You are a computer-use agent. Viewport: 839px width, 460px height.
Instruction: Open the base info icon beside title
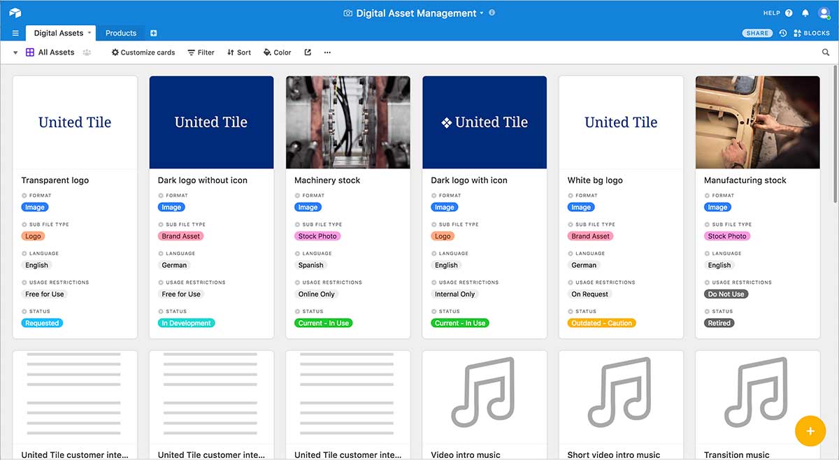pos(492,13)
